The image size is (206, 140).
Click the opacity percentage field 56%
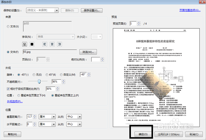57,82
